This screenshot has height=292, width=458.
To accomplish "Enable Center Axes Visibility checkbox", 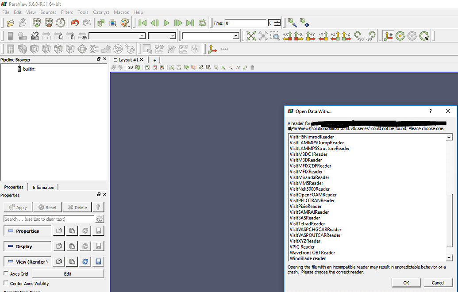I will (6, 283).
